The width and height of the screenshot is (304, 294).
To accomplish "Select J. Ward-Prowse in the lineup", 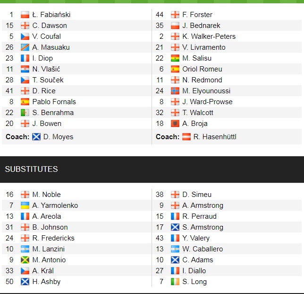I will point(207,102).
